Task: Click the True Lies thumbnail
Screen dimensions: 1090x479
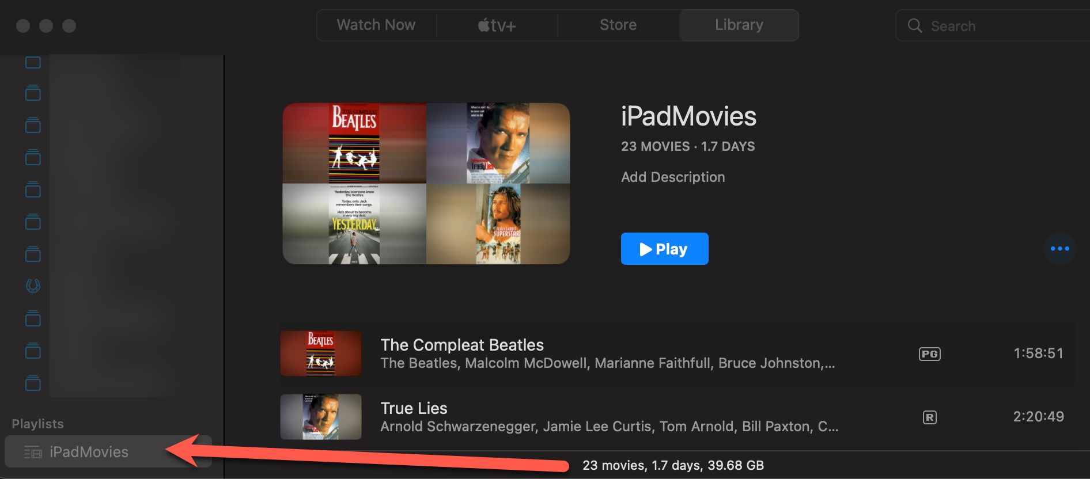Action: (x=321, y=417)
